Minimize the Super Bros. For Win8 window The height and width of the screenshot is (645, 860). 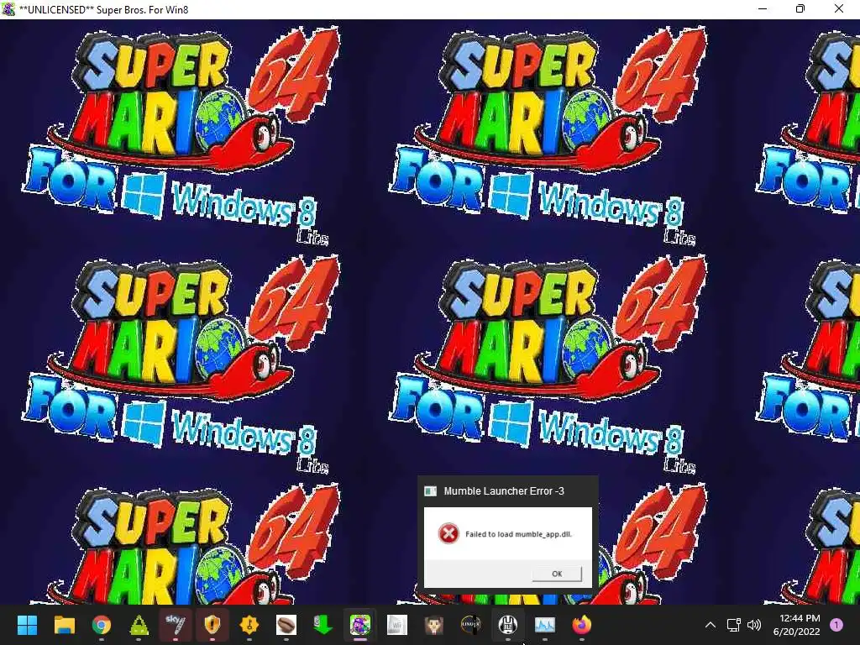tap(763, 8)
